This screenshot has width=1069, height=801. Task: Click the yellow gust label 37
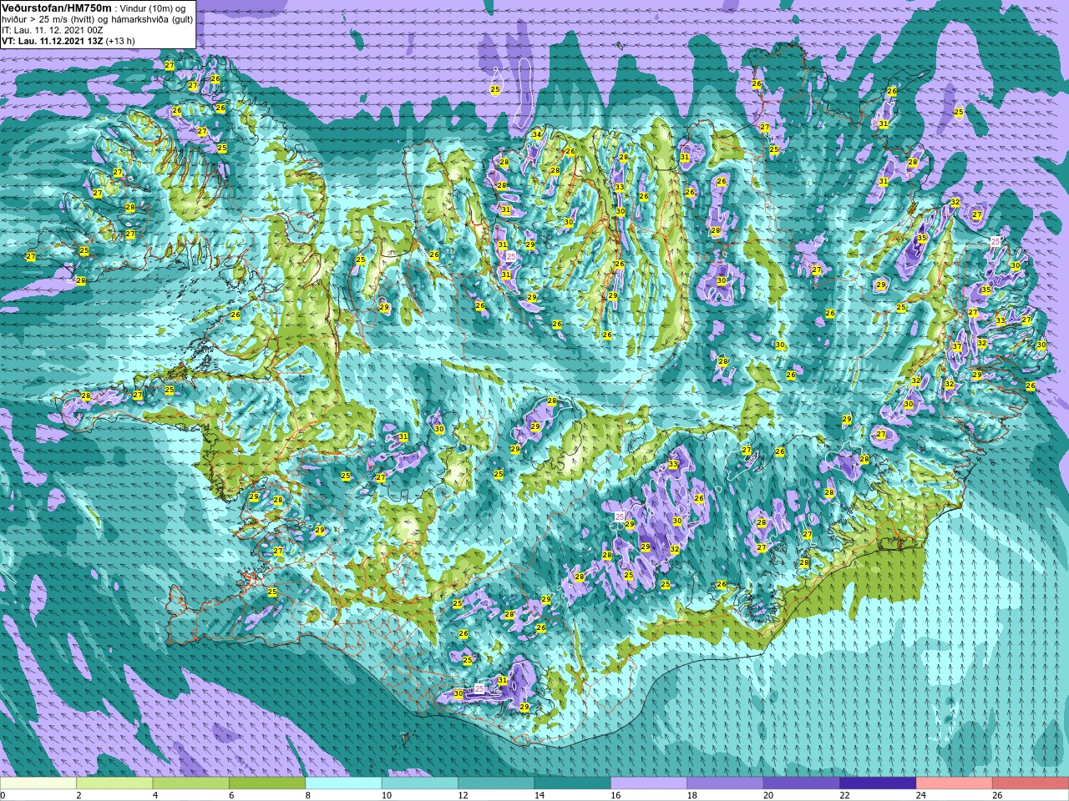957,347
